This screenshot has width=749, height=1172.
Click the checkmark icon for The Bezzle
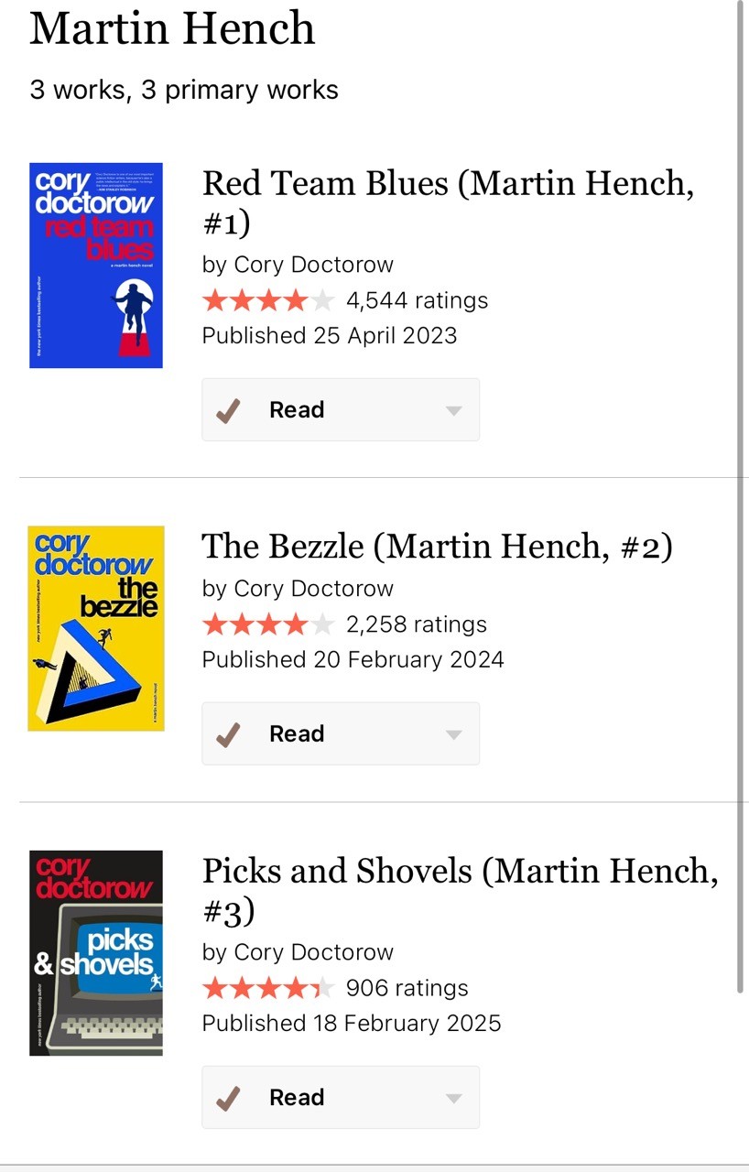click(x=227, y=734)
